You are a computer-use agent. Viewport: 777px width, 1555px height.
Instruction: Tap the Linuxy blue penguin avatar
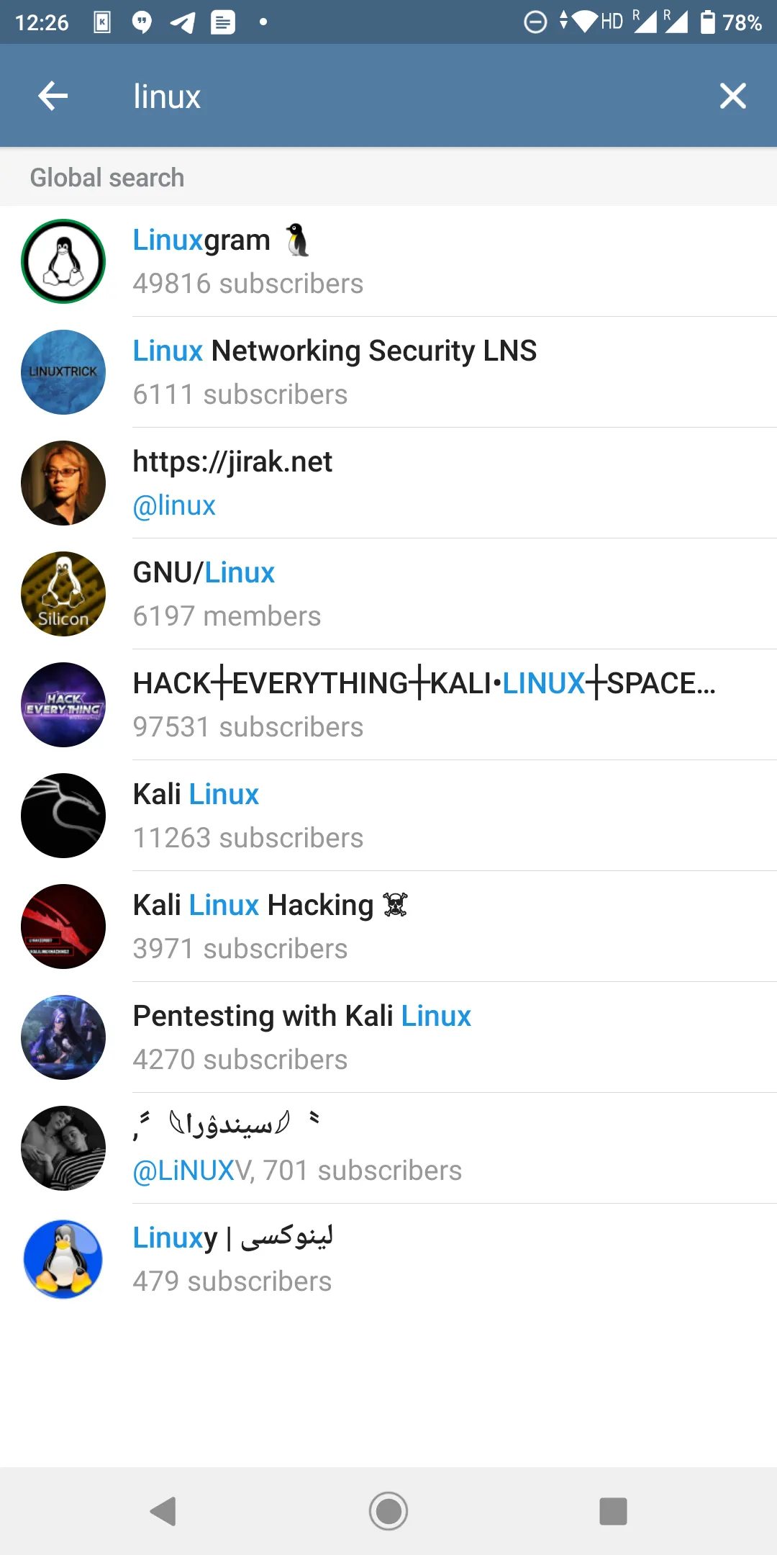[63, 1259]
